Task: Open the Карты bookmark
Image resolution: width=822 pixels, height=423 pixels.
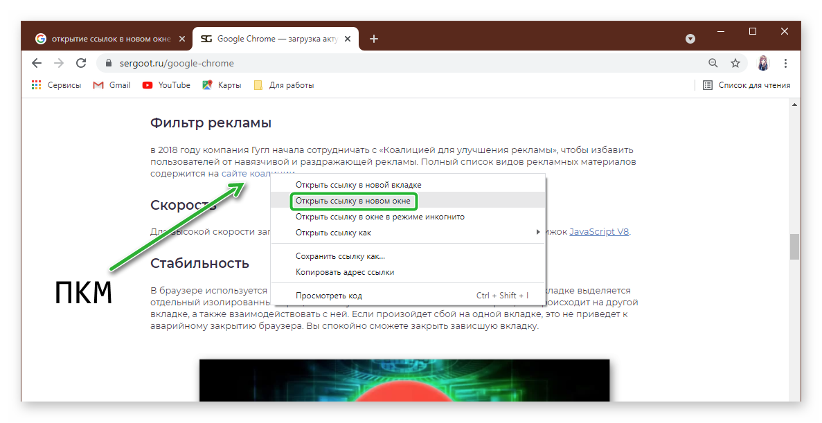Action: (x=222, y=85)
